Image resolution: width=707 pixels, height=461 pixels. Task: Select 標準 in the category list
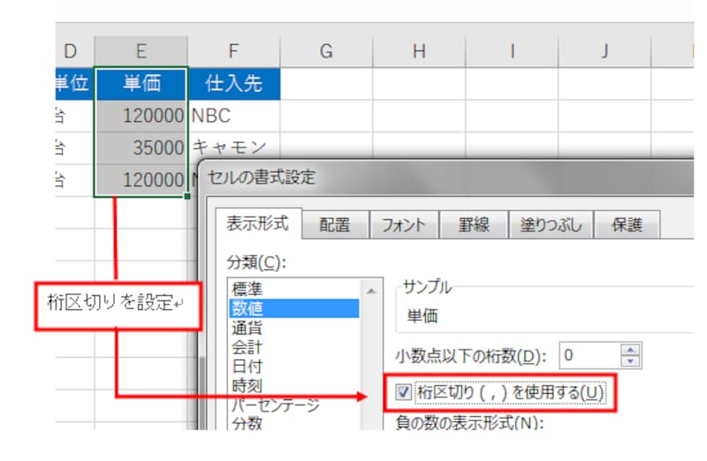(x=294, y=289)
